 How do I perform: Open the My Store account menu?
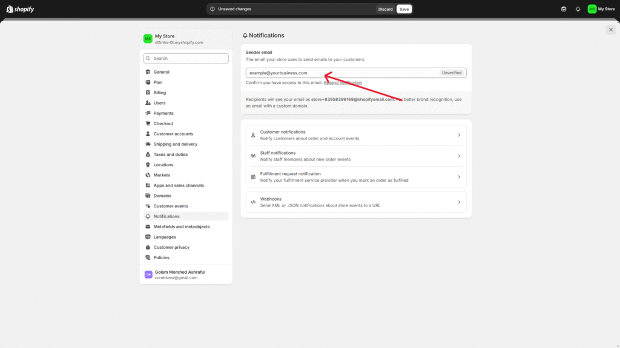pyautogui.click(x=601, y=9)
